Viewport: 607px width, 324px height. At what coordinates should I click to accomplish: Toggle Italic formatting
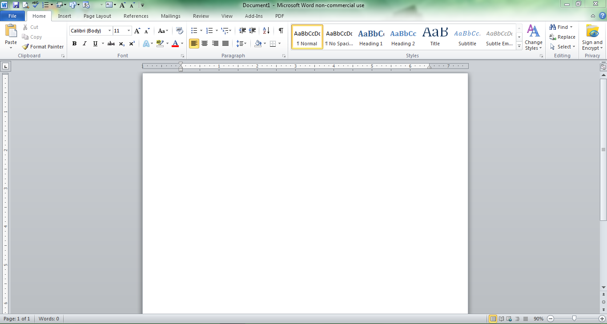click(84, 44)
